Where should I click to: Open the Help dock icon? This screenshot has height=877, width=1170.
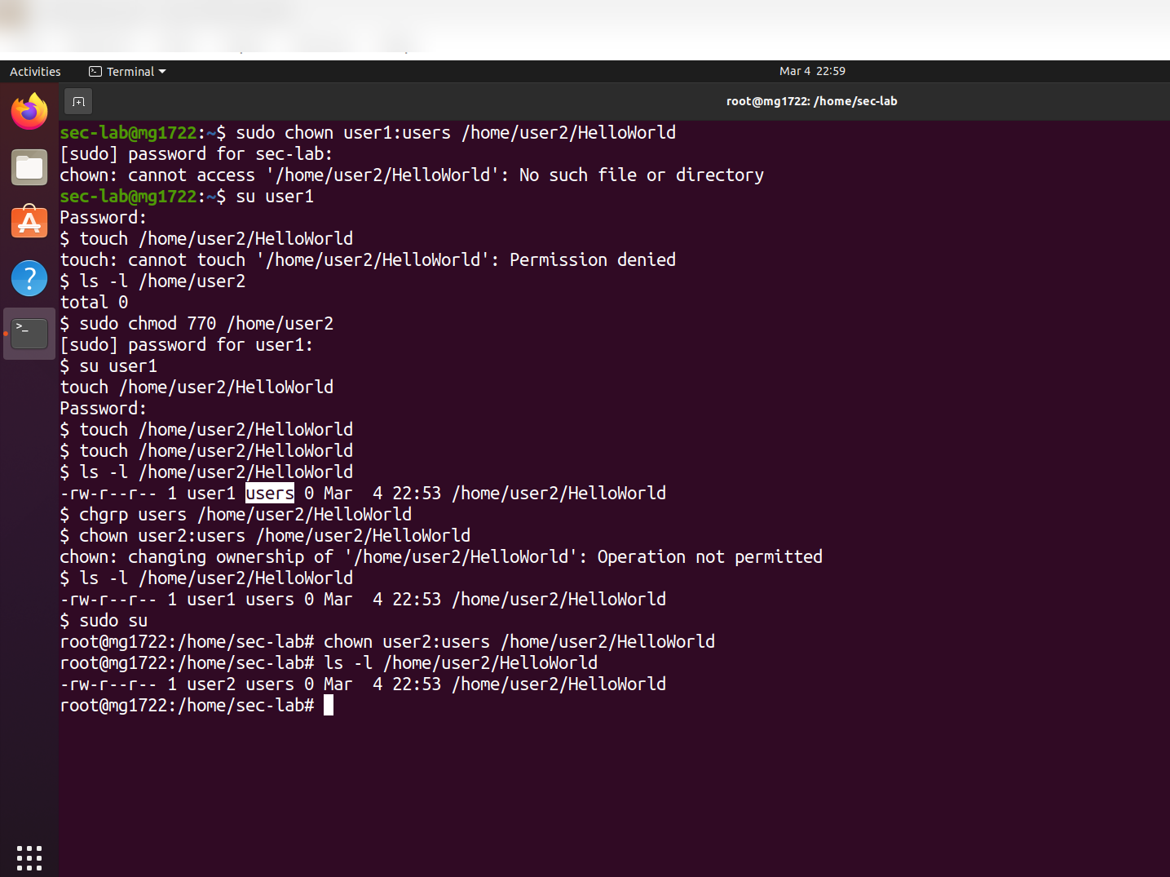click(x=29, y=278)
